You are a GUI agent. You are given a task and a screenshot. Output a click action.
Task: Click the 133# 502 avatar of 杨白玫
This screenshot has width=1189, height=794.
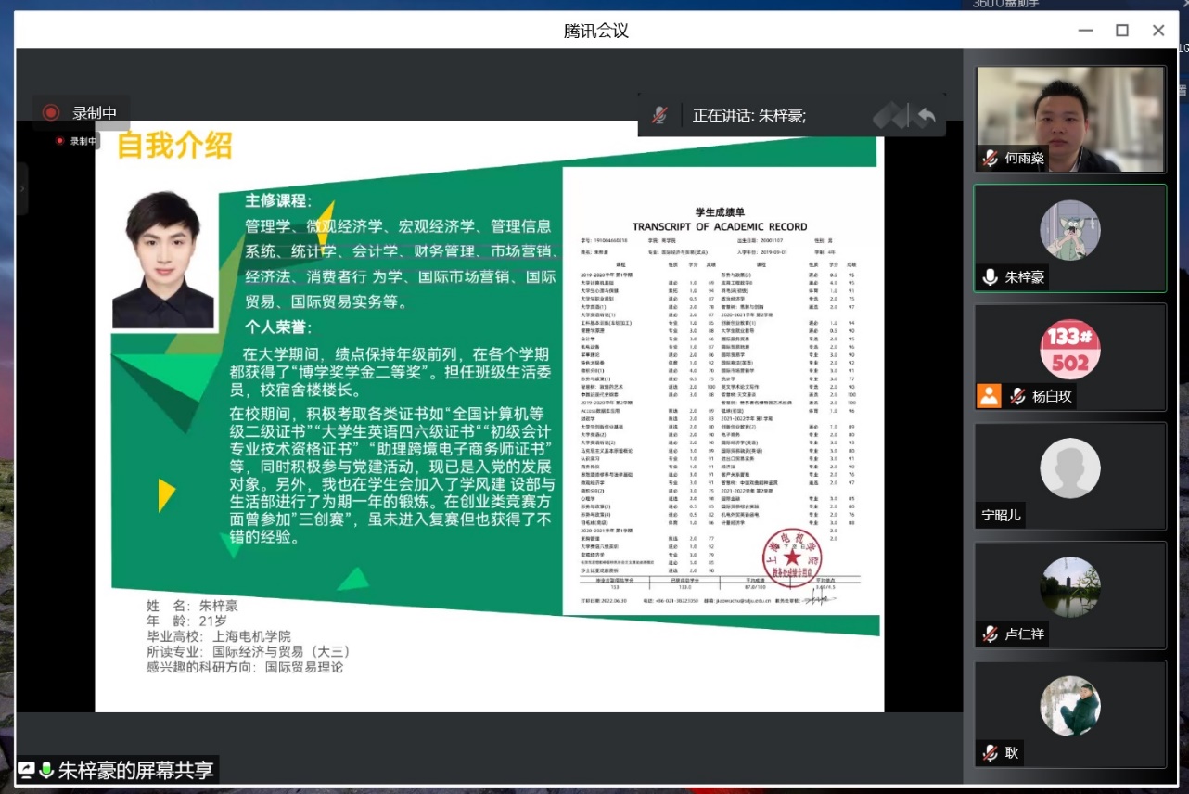pyautogui.click(x=1069, y=349)
